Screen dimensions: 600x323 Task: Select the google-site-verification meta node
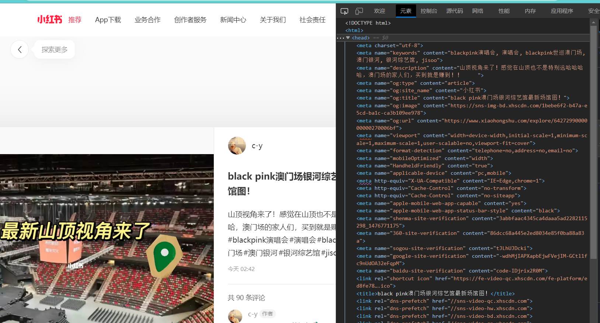pos(472,260)
